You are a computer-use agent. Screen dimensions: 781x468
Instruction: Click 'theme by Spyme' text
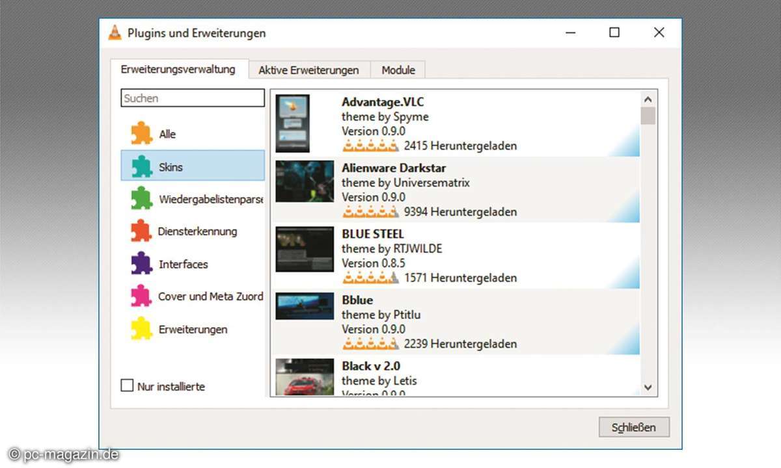click(385, 117)
